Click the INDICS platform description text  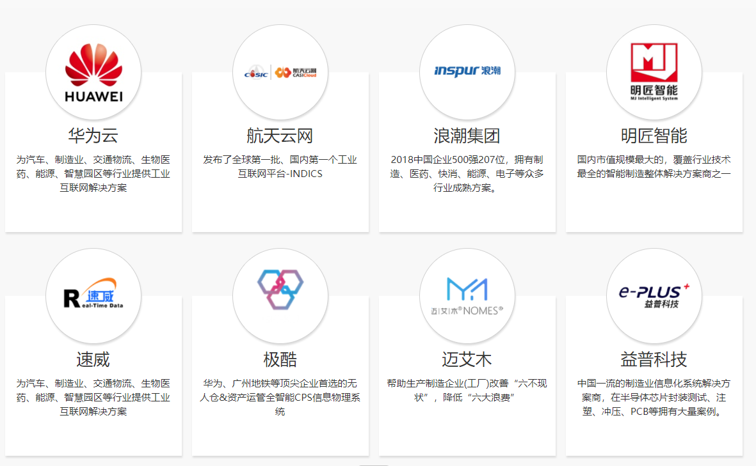click(x=280, y=166)
